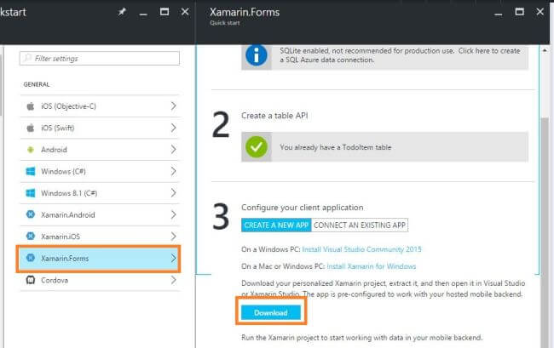This screenshot has width=554, height=348.
Task: Expand the iOS (Swift) chevron
Action: click(173, 128)
